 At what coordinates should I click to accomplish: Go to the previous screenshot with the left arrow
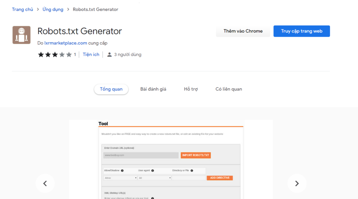pyautogui.click(x=45, y=183)
